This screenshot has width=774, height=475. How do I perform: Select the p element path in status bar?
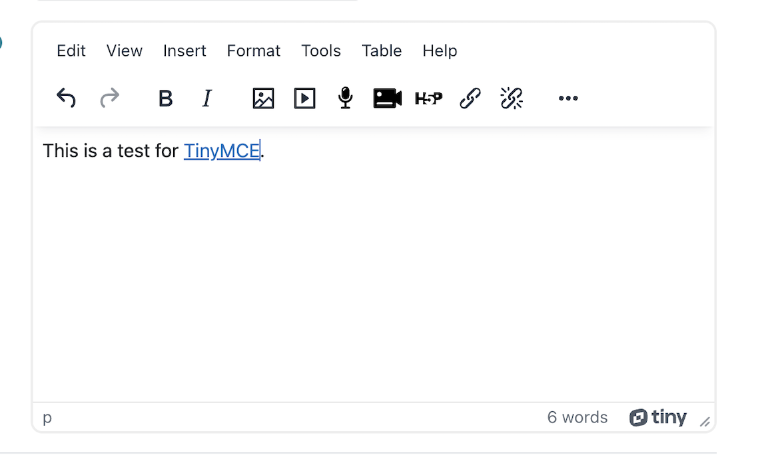click(x=47, y=418)
